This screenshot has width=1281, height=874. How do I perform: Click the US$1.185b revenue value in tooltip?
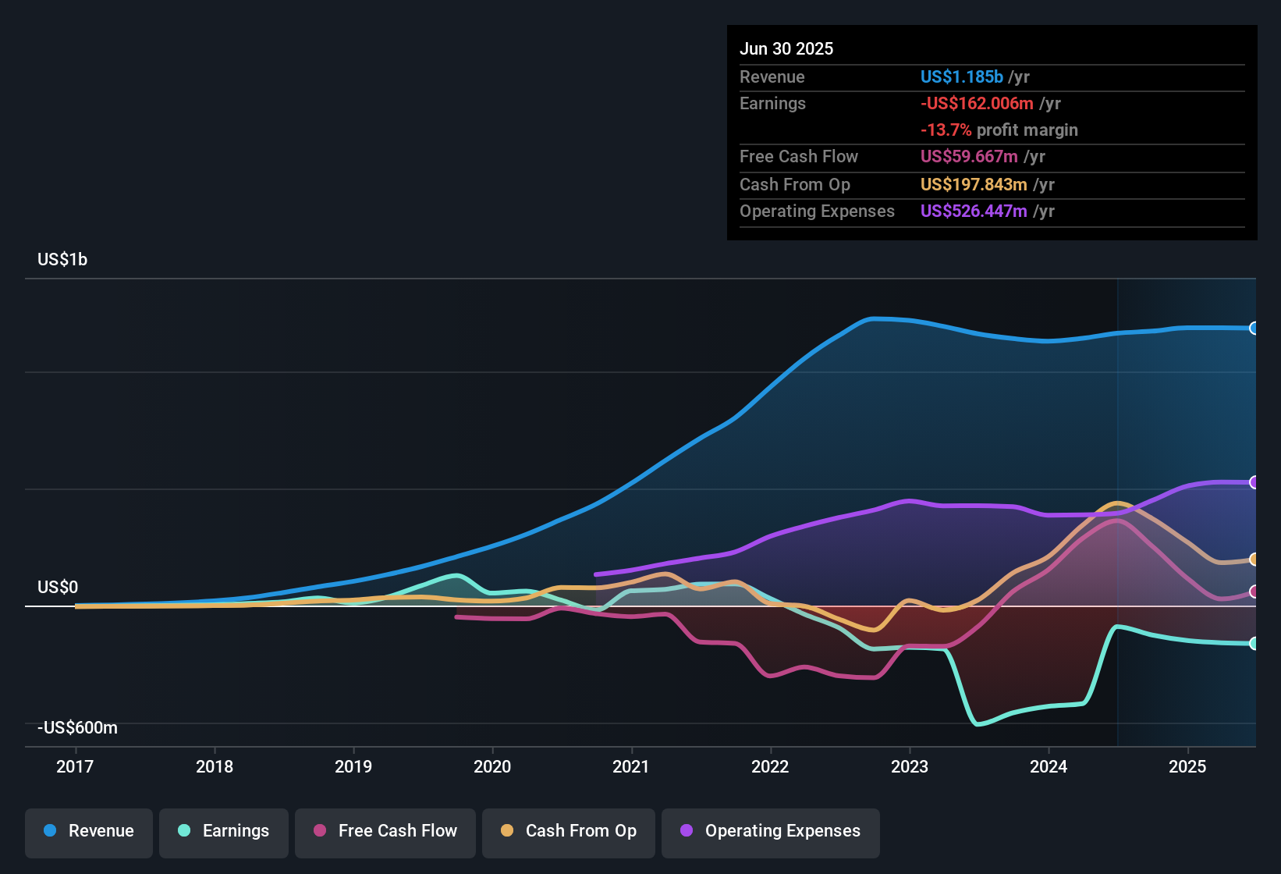pos(961,77)
